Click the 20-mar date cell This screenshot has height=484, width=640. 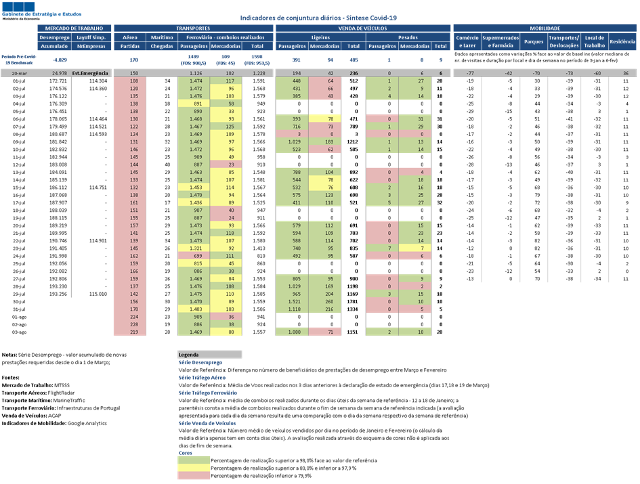19,73
